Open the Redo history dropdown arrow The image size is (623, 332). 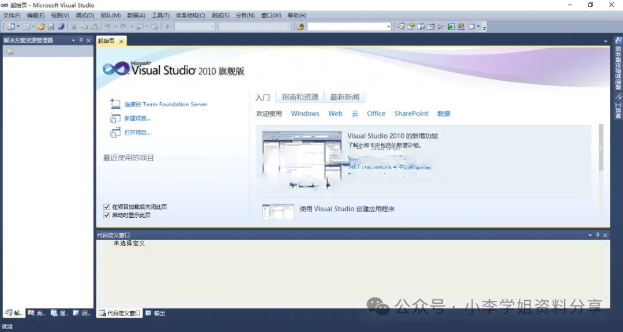pyautogui.click(x=131, y=27)
